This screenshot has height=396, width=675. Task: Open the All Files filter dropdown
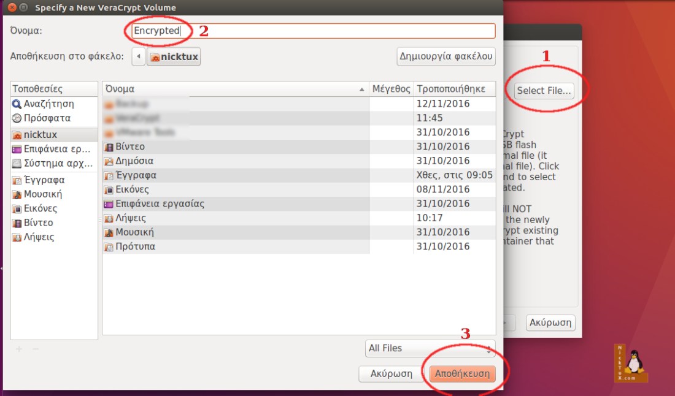point(430,348)
